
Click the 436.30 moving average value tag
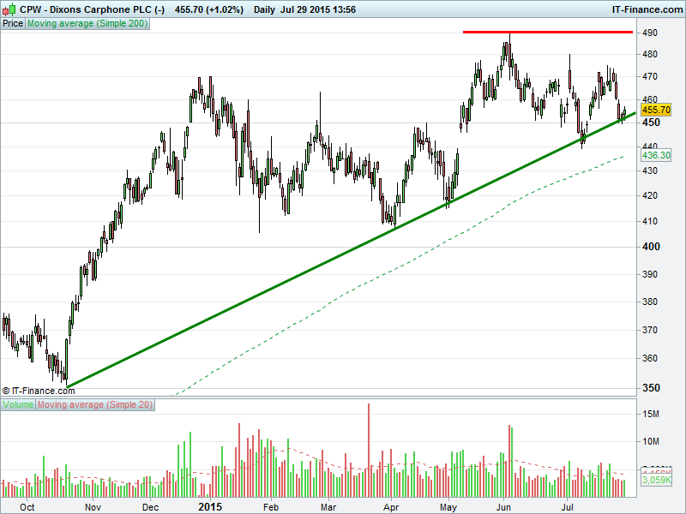click(655, 156)
